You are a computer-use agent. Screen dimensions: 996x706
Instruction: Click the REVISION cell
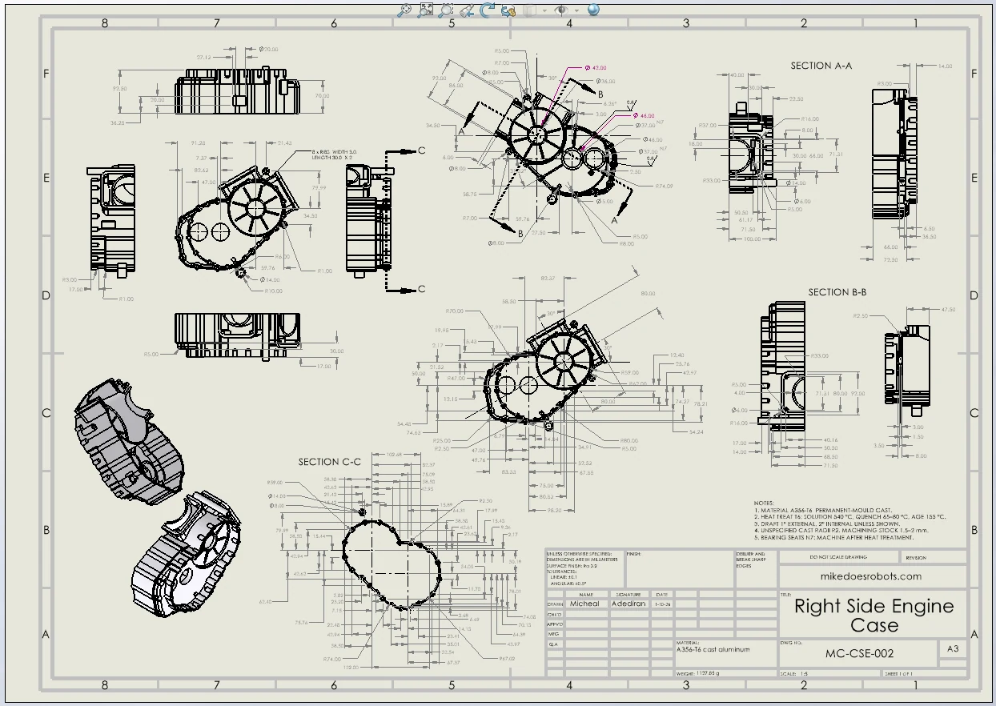tap(916, 557)
